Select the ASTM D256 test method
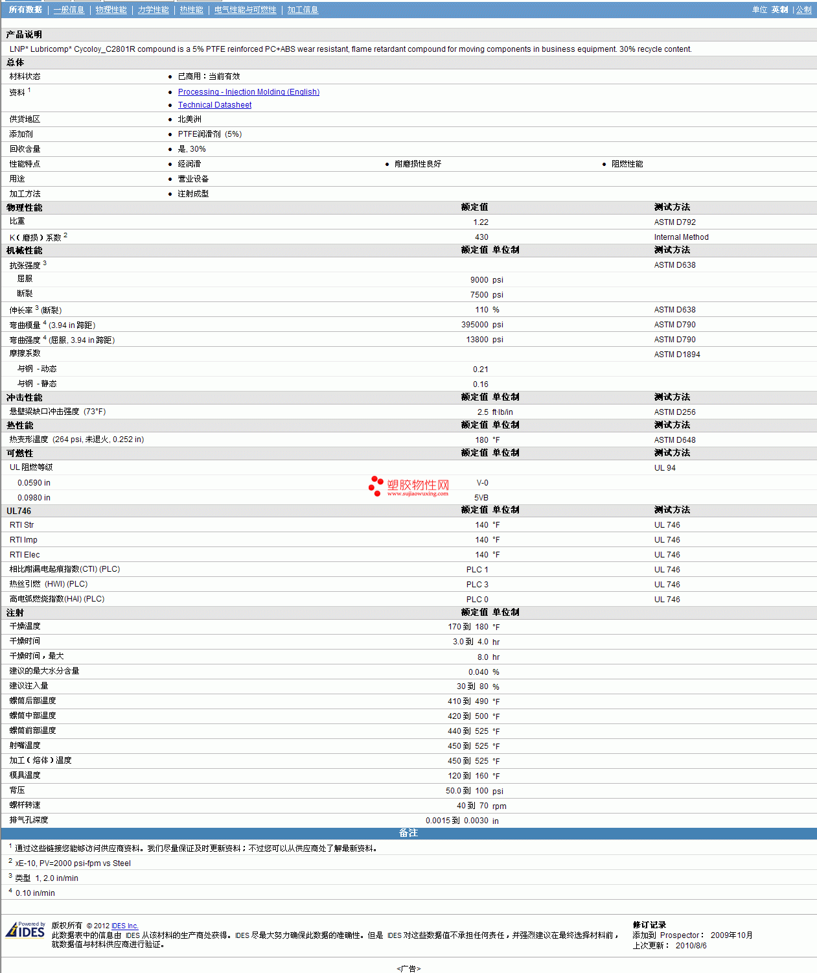 (x=675, y=412)
